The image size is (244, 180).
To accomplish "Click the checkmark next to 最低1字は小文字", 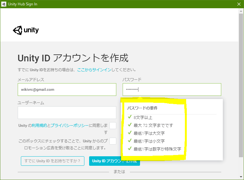I will tap(130, 140).
